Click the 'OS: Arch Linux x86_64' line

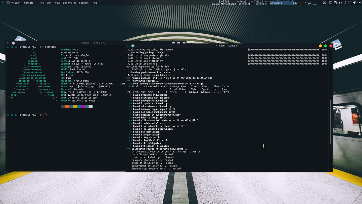pyautogui.click(x=75, y=55)
